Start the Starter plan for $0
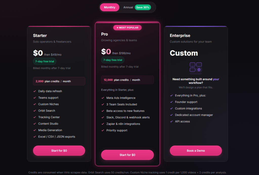The height and width of the screenshot is (175, 259). (x=59, y=150)
